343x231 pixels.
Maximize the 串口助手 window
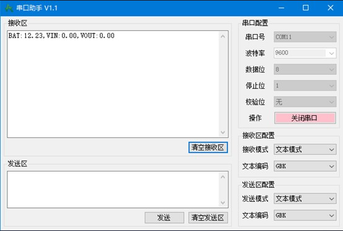(x=306, y=8)
